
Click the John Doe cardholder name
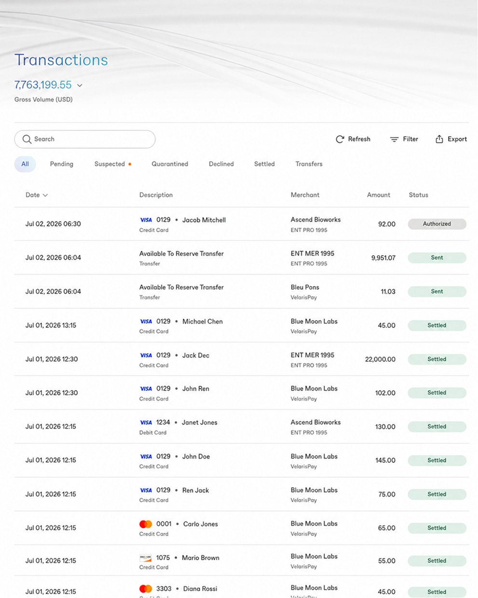coord(196,456)
